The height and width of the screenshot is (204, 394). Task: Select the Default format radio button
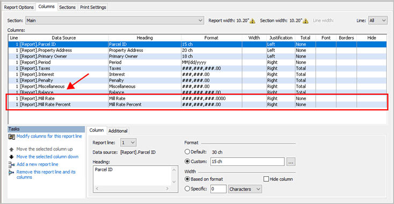click(x=187, y=152)
